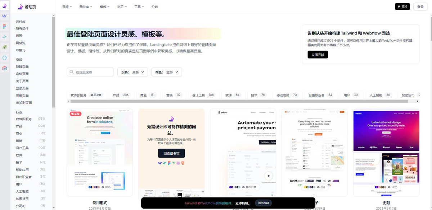Click the eye views icon showing 806
The width and height of the screenshot is (432, 210).
pos(103,187)
